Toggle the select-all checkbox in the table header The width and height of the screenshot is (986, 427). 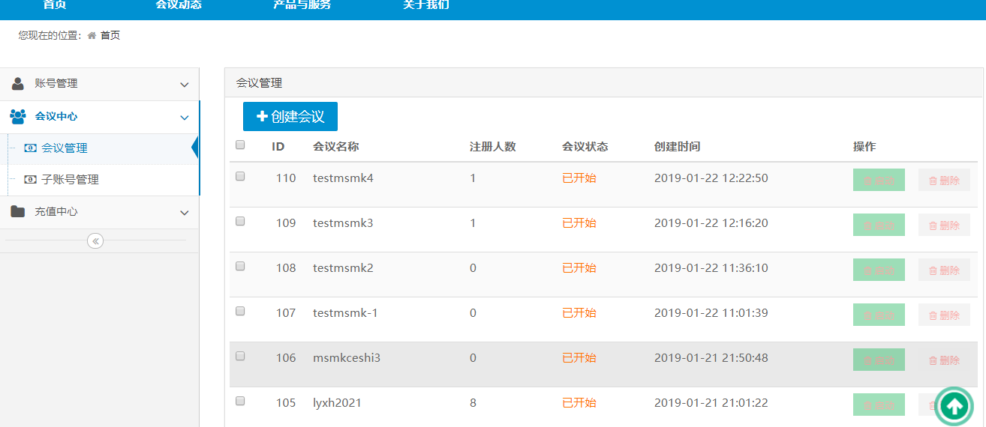(x=240, y=145)
